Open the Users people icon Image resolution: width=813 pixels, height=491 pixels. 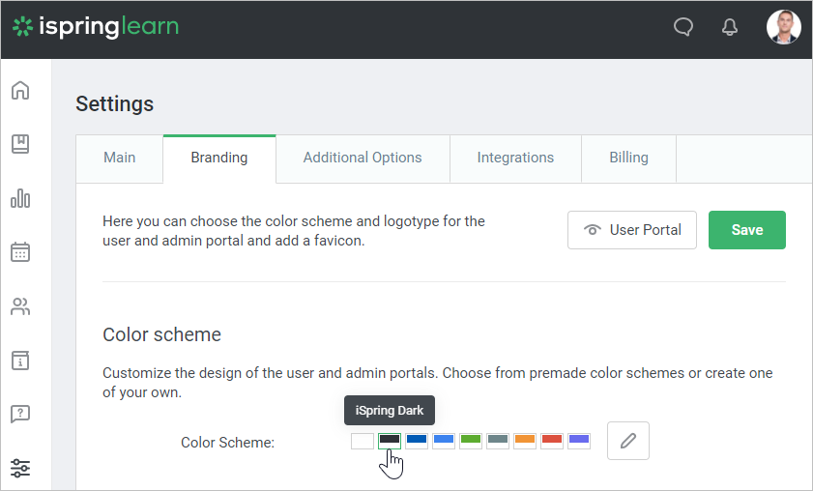20,306
